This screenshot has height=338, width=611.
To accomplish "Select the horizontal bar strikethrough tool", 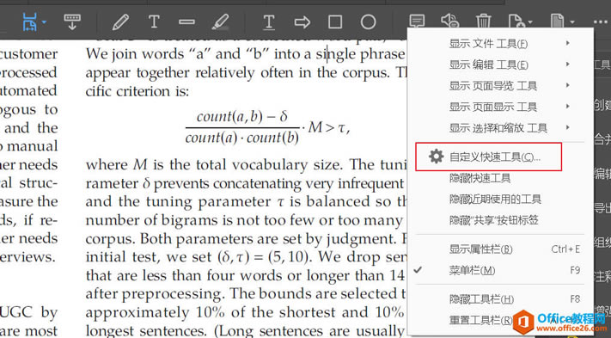I will coord(187,22).
